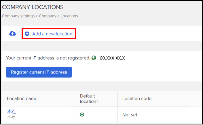Viewport: 203px width, 125px height.
Task: Click the Default location? column header
Action: [89, 99]
